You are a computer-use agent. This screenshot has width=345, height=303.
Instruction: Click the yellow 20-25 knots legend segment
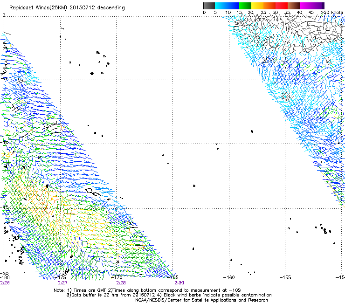click(257, 6)
